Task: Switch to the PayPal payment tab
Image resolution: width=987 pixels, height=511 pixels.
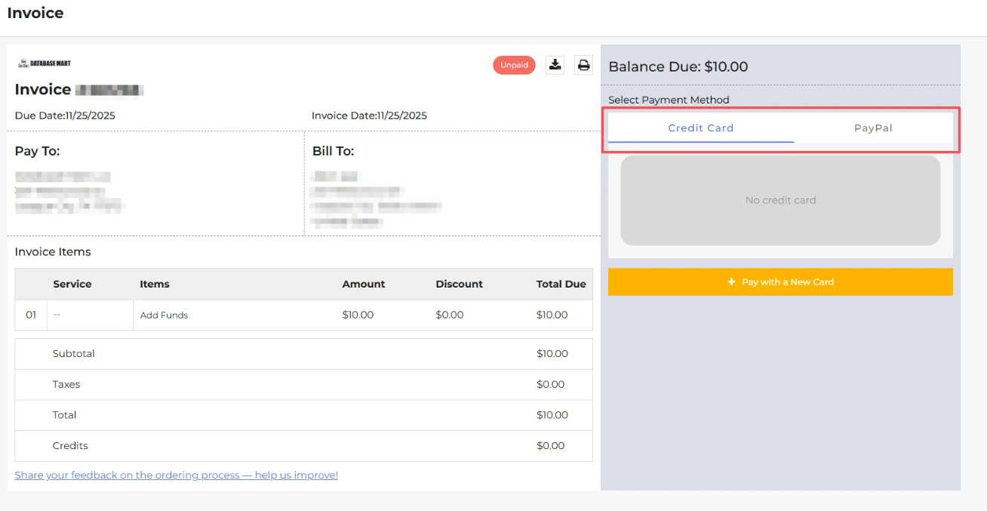Action: coord(873,128)
